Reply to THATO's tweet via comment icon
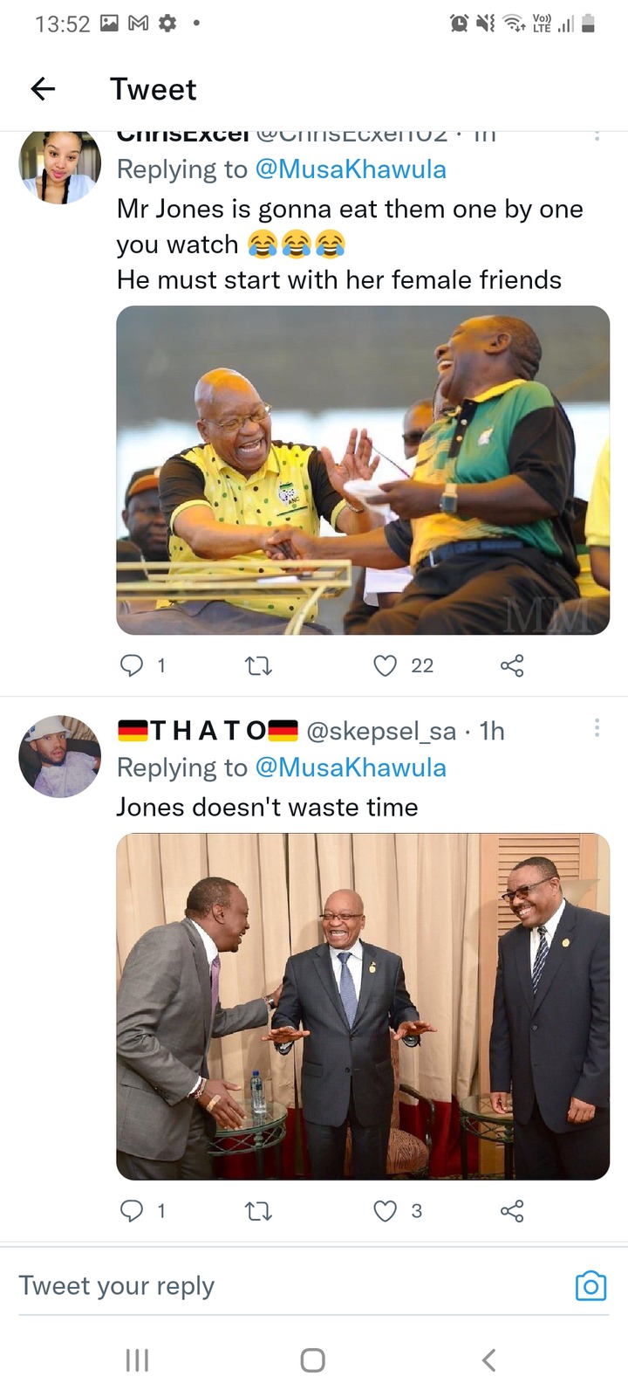 (131, 1211)
